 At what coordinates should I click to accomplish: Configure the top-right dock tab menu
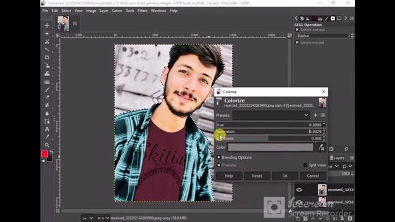[x=352, y=18]
